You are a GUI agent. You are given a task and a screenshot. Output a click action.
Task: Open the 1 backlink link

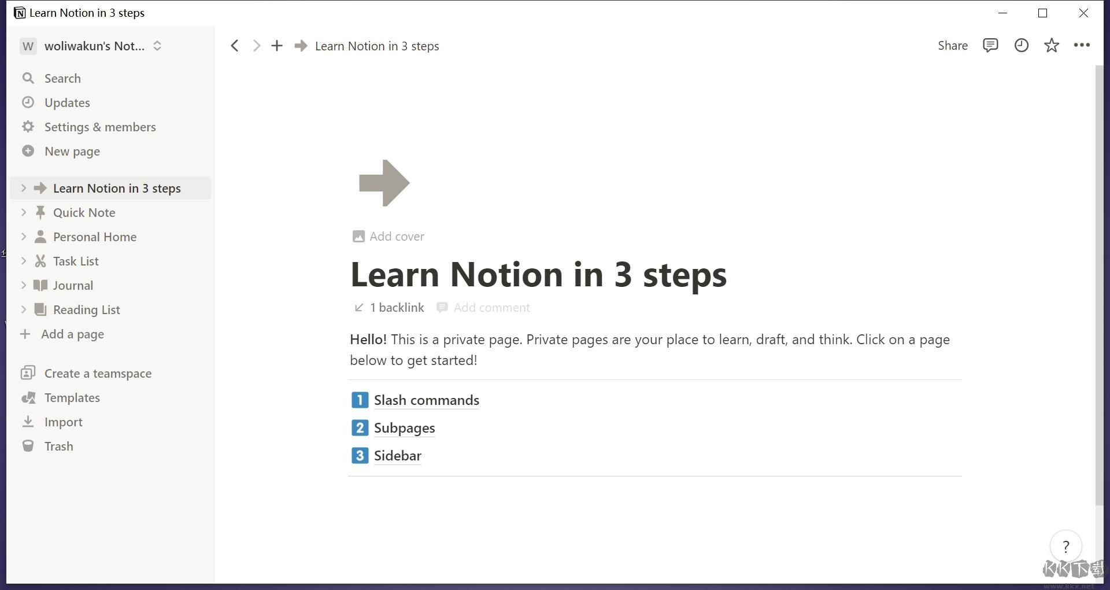point(389,307)
